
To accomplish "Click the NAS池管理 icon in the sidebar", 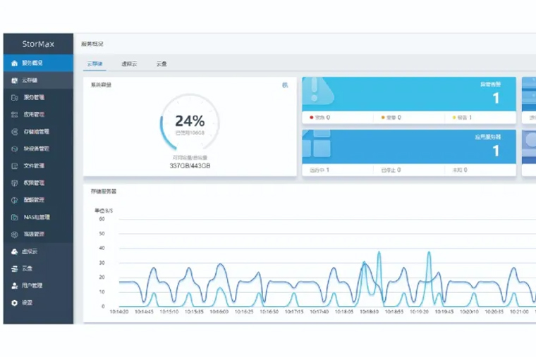I will click(x=15, y=218).
